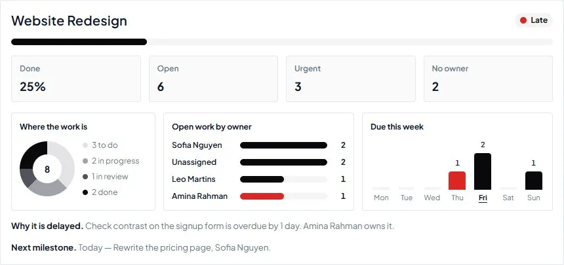Viewport: 564px width, 265px height.
Task: Select the underlined Fri day label
Action: tap(483, 198)
